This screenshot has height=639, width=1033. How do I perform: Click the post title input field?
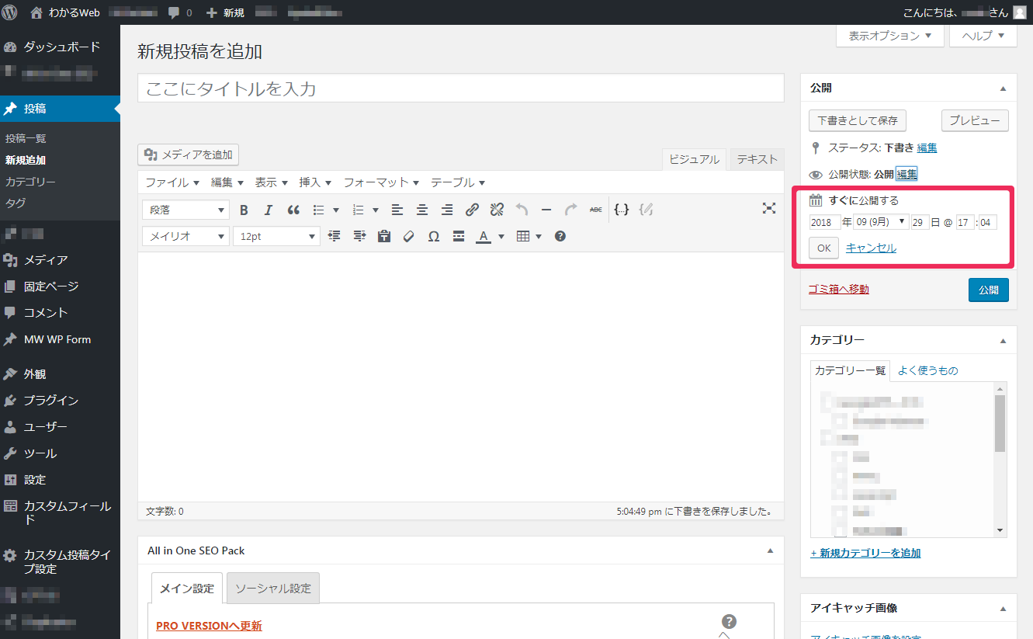[x=460, y=89]
